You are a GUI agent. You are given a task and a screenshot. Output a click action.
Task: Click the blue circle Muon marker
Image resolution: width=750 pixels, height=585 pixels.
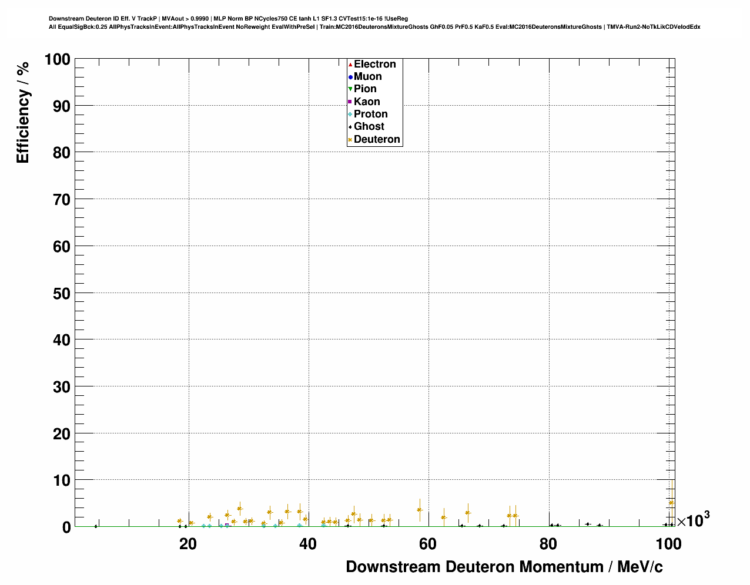[x=350, y=76]
